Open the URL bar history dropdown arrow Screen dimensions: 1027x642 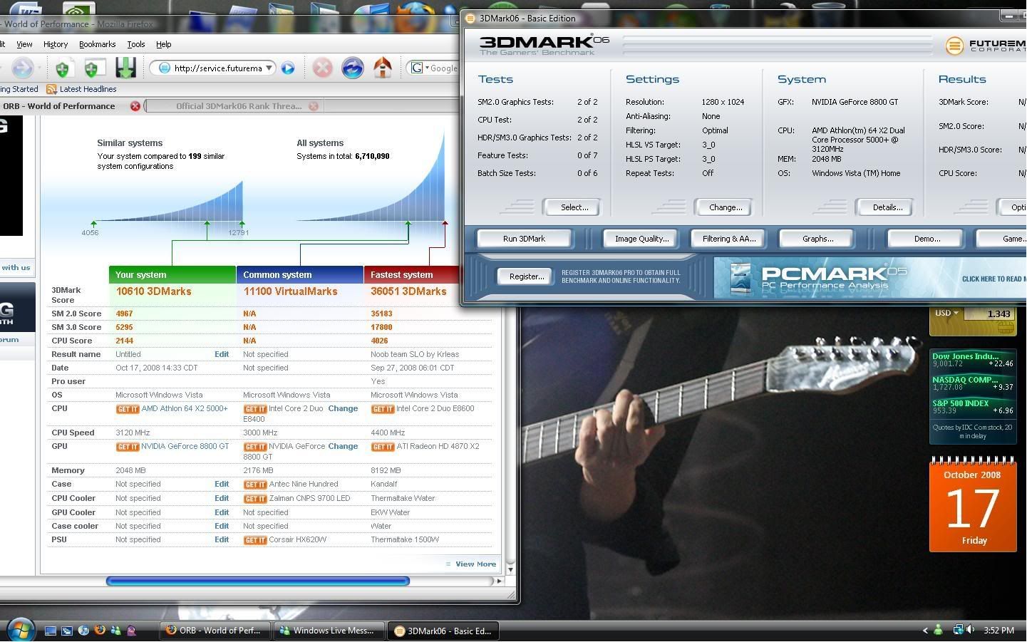click(269, 68)
